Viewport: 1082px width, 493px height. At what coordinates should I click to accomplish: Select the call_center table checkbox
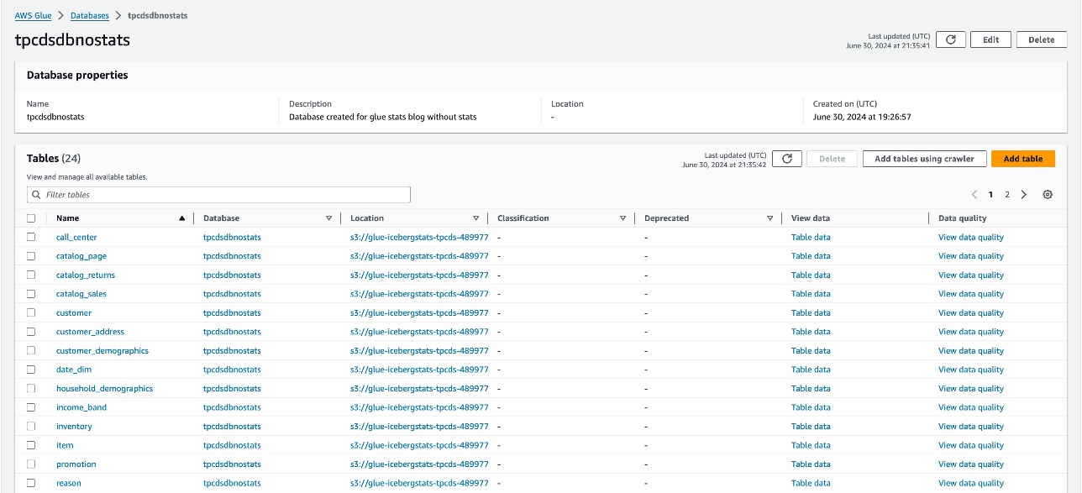tap(31, 237)
